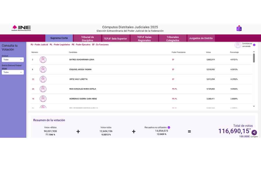Click the name RIOS GONZALEZ MARIA ESTELA

click(x=83, y=89)
